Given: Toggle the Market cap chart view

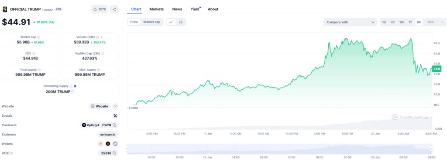Looking at the screenshot, I should click(151, 22).
